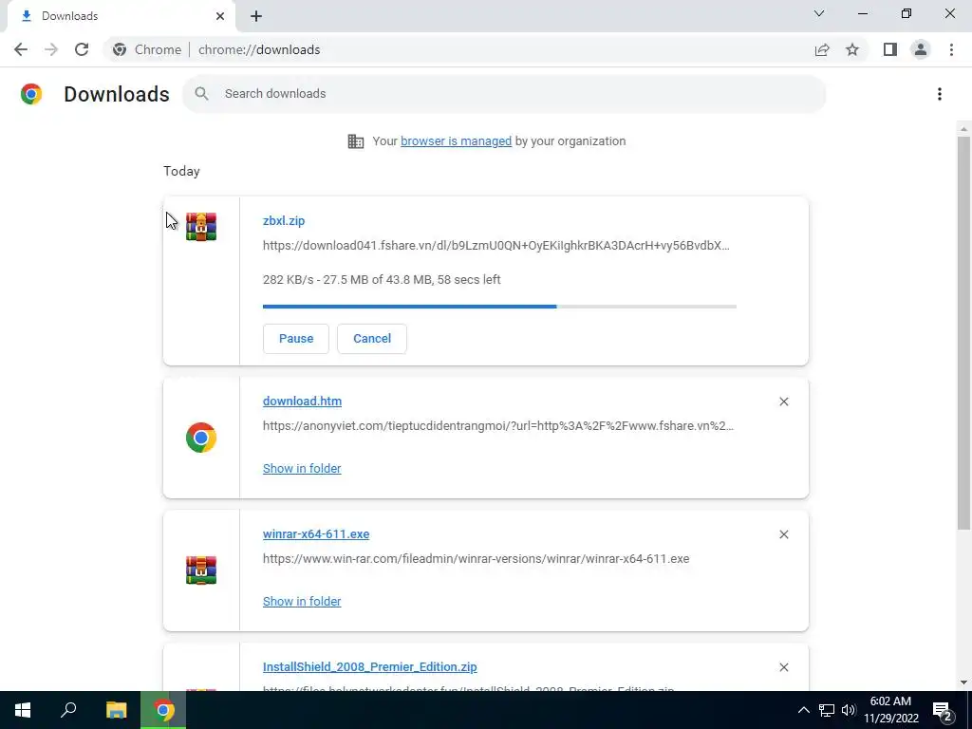The image size is (972, 729).
Task: Click the scrollbar down arrow
Action: [x=963, y=682]
